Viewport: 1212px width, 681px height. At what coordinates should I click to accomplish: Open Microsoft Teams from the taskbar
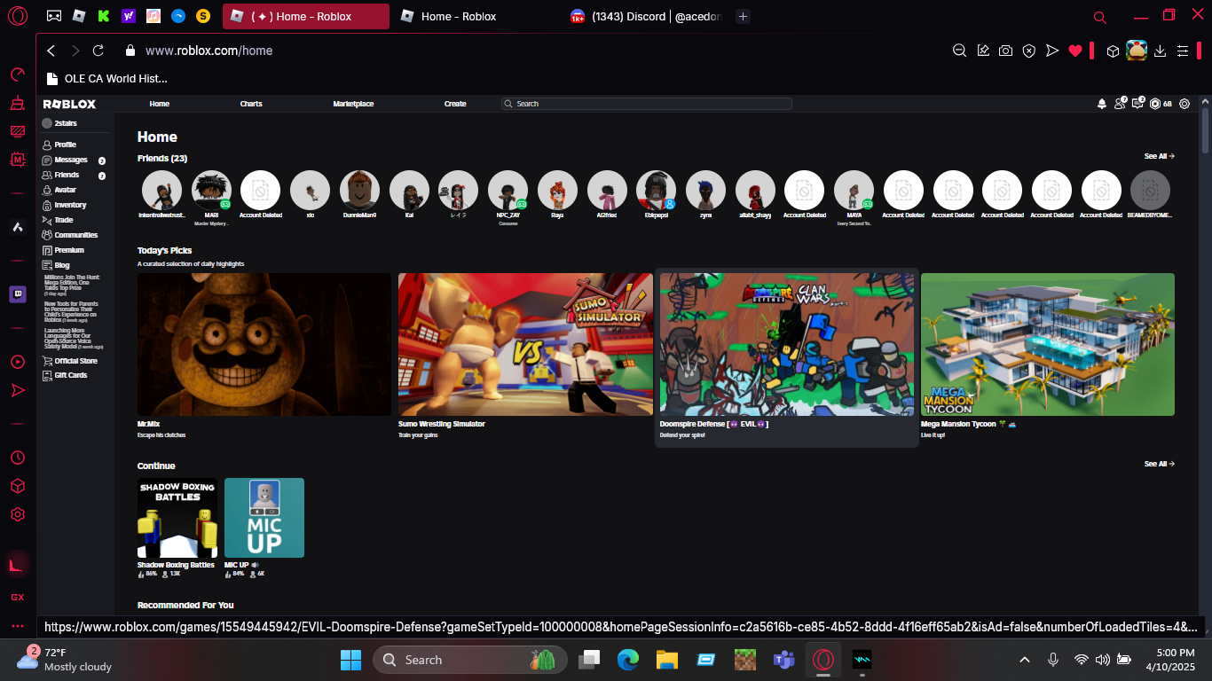(x=783, y=660)
